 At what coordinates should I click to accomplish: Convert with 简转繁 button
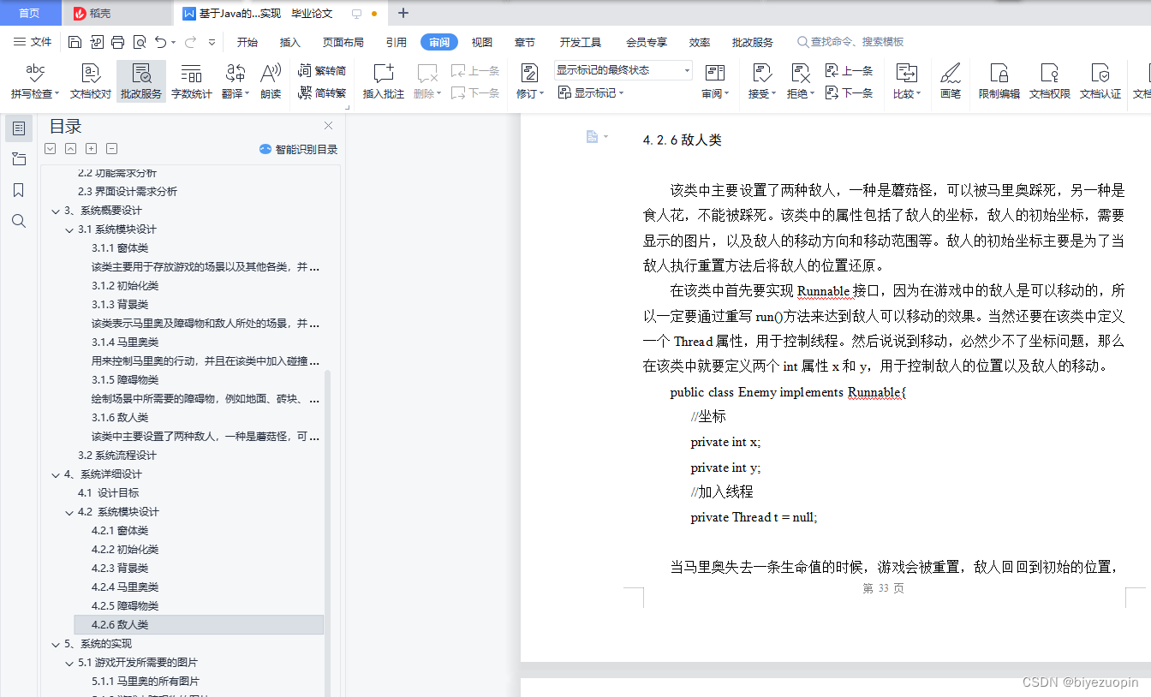click(322, 92)
